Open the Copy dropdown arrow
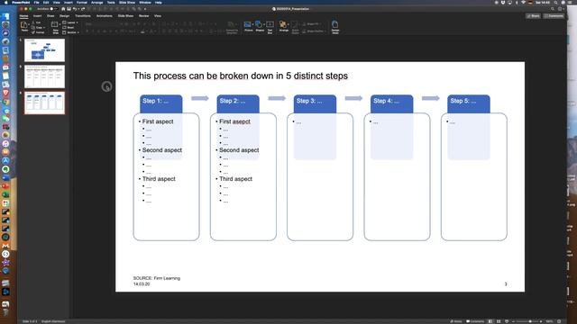577x324 pixels. [44, 28]
